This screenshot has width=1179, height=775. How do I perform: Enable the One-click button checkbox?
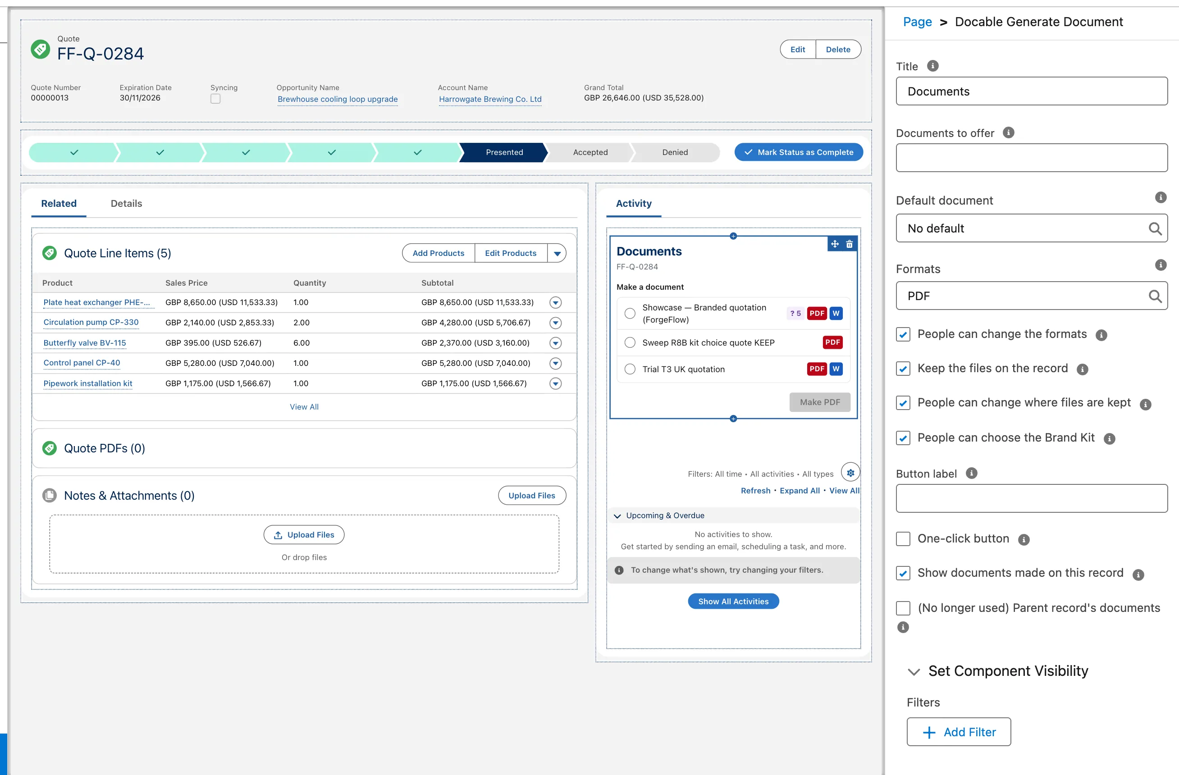[x=903, y=539]
